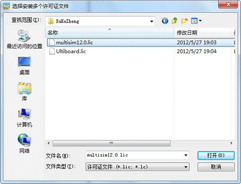
Task: Click the horizontal scrollbar right arrow
Action: tap(231, 143)
